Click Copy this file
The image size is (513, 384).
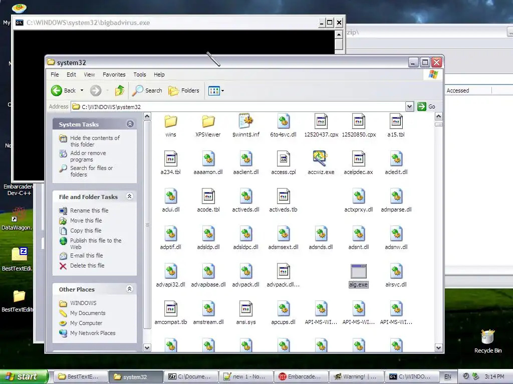86,230
